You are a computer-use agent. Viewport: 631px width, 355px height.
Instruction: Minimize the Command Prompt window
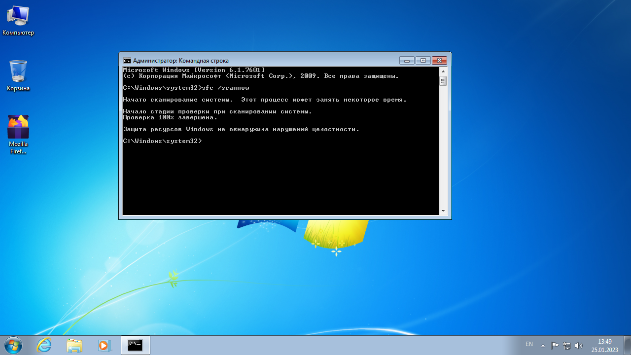click(407, 61)
